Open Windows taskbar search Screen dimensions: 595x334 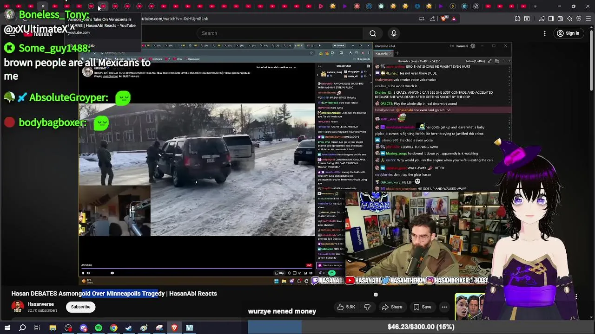(x=22, y=328)
